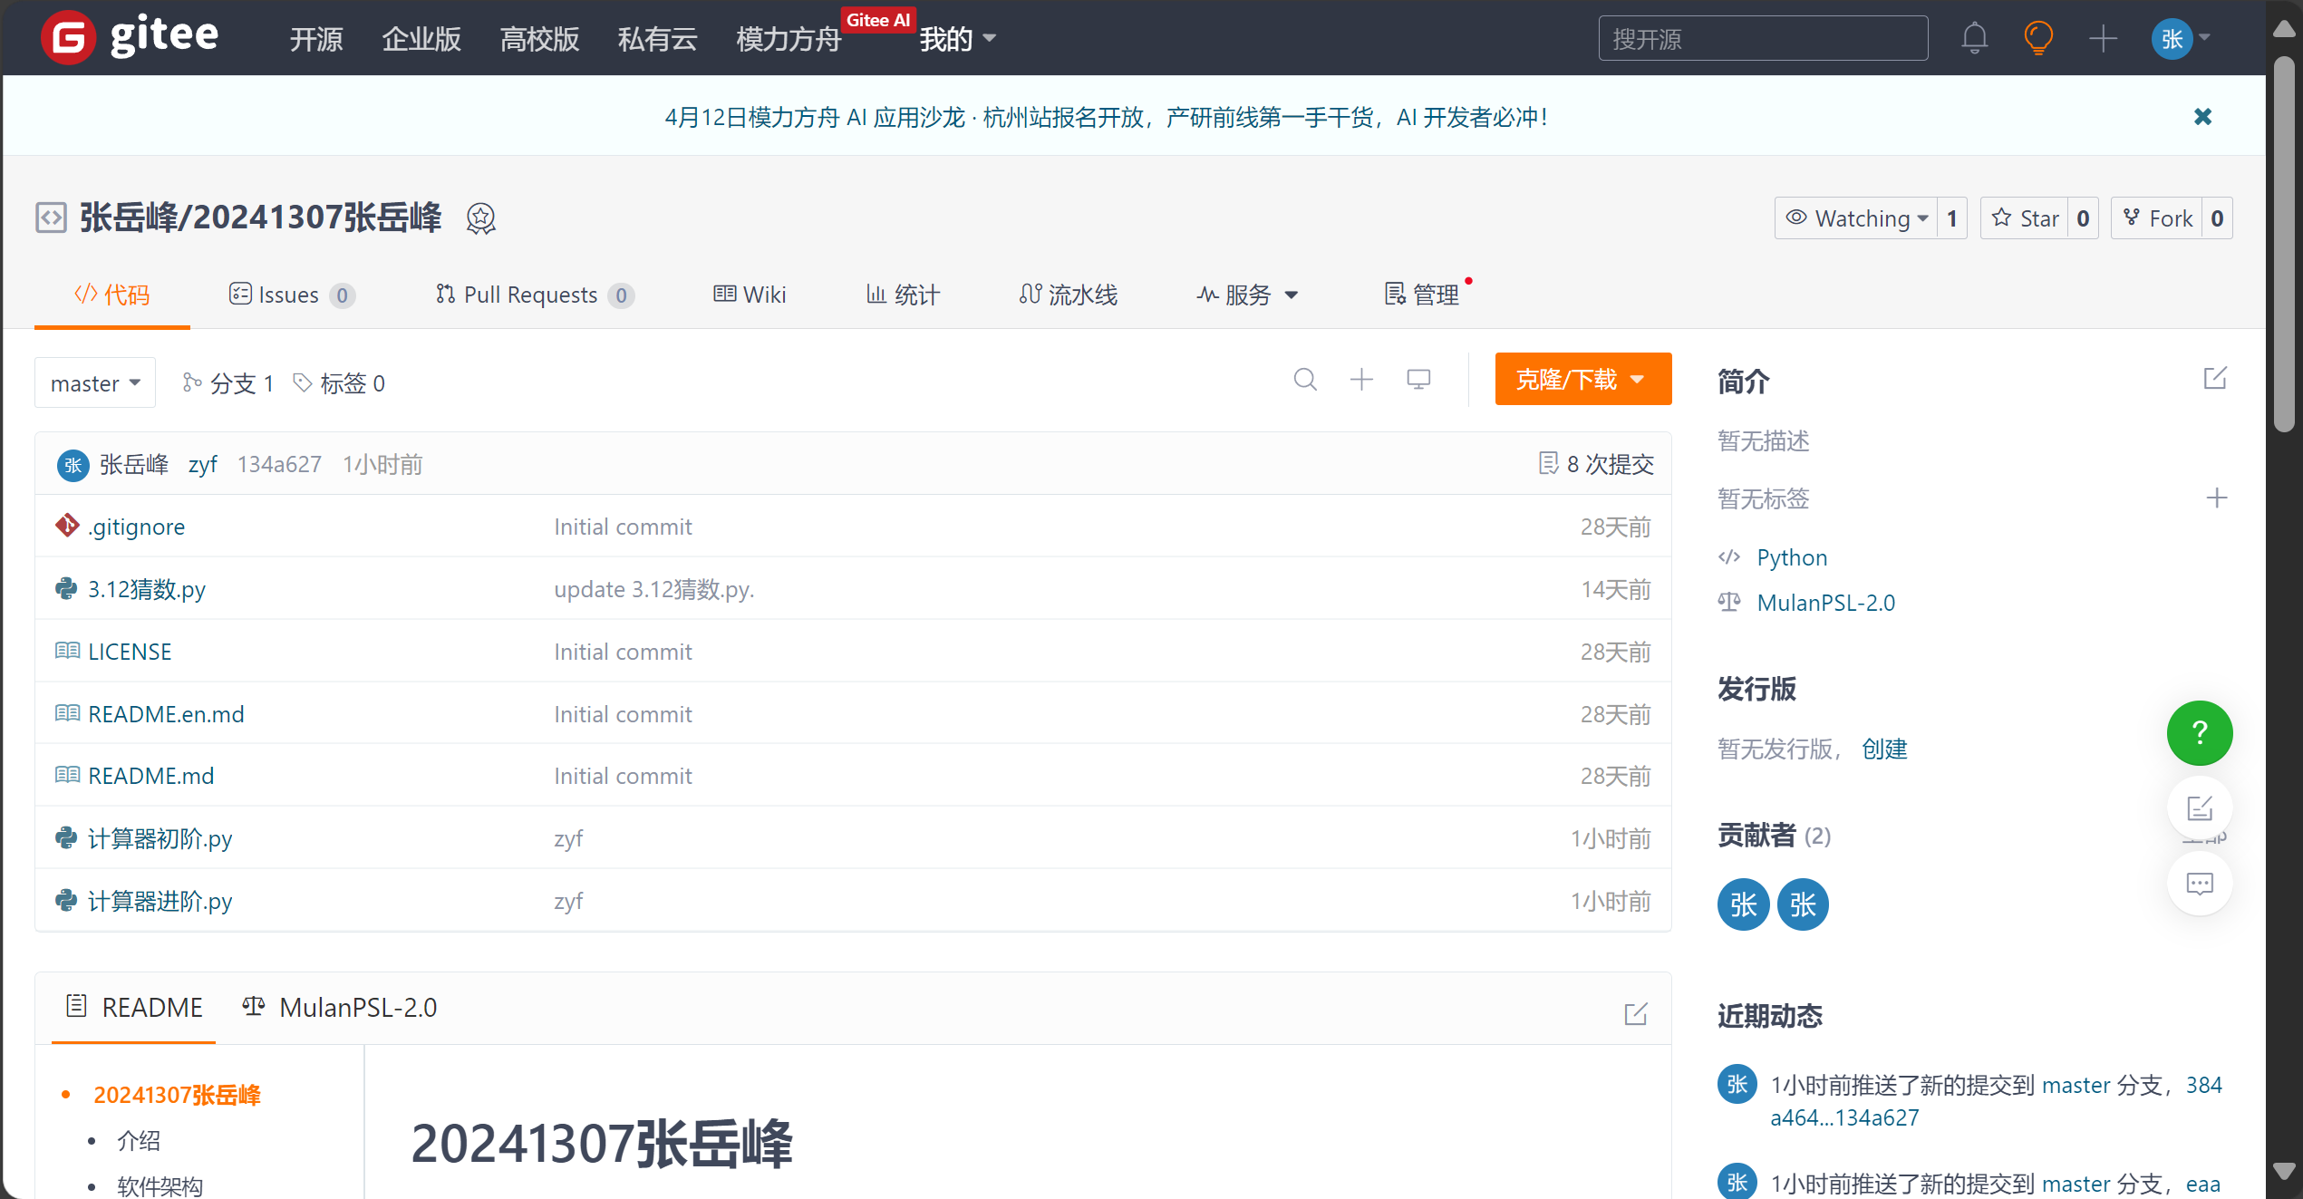This screenshot has height=1199, width=2303.
Task: Edit the repository intro with pencil icon
Action: [x=2214, y=379]
